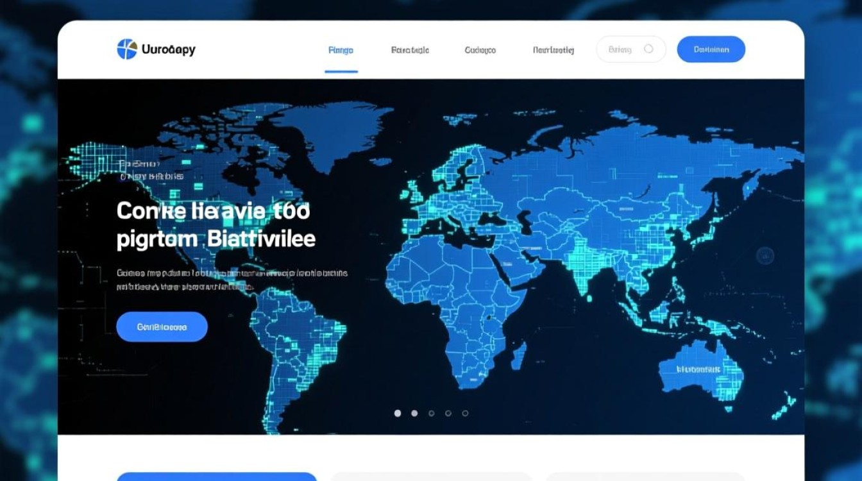Viewport: 862px width, 481px height.
Task: Select the third carousel dot indicator
Action: coord(432,414)
